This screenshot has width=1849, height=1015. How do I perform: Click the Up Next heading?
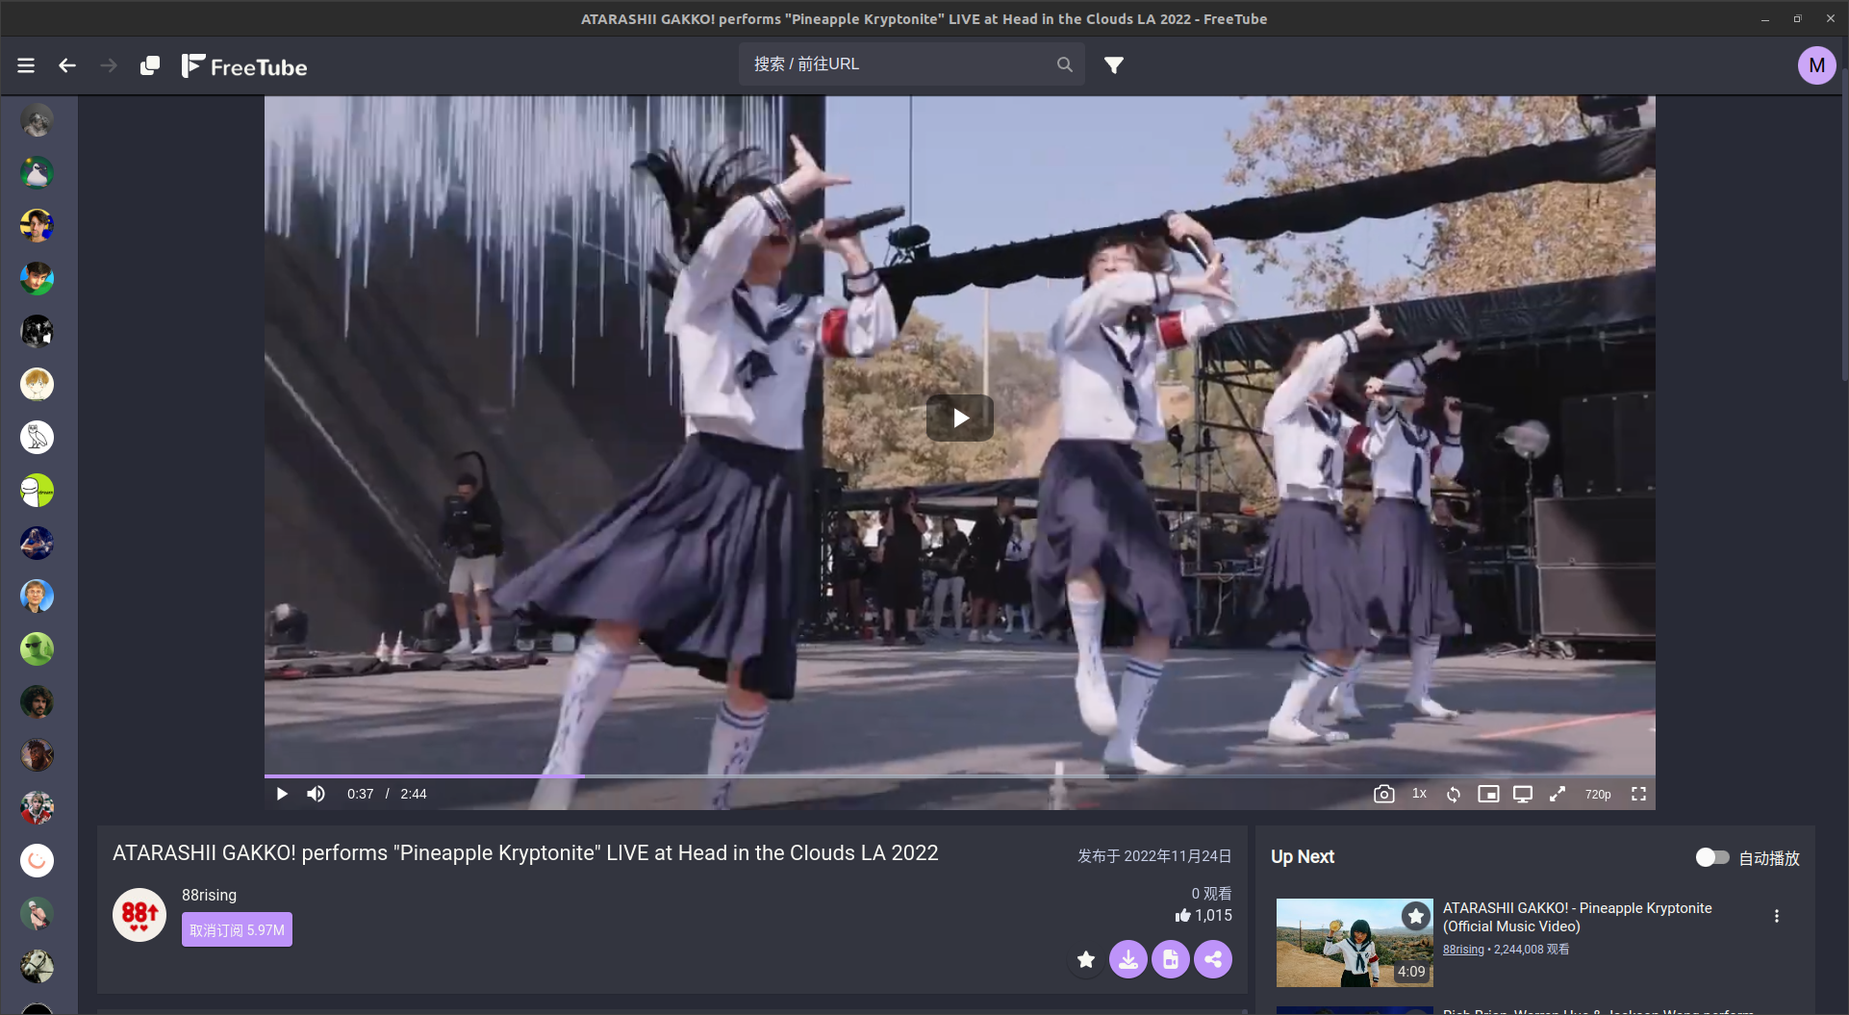click(1302, 857)
